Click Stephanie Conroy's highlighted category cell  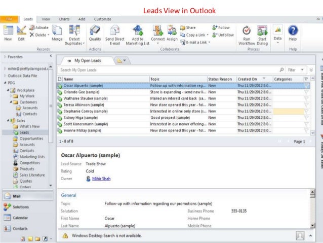(x=289, y=111)
